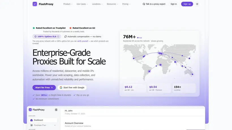Click Automatic compensation — no claims pill
The height and width of the screenshot is (130, 232).
83,37
